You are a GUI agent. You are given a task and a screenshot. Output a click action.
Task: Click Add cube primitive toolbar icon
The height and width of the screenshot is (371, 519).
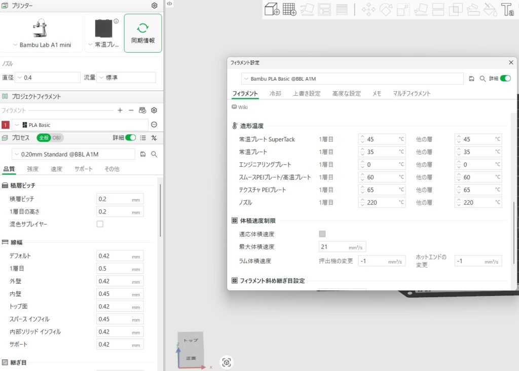tap(272, 9)
